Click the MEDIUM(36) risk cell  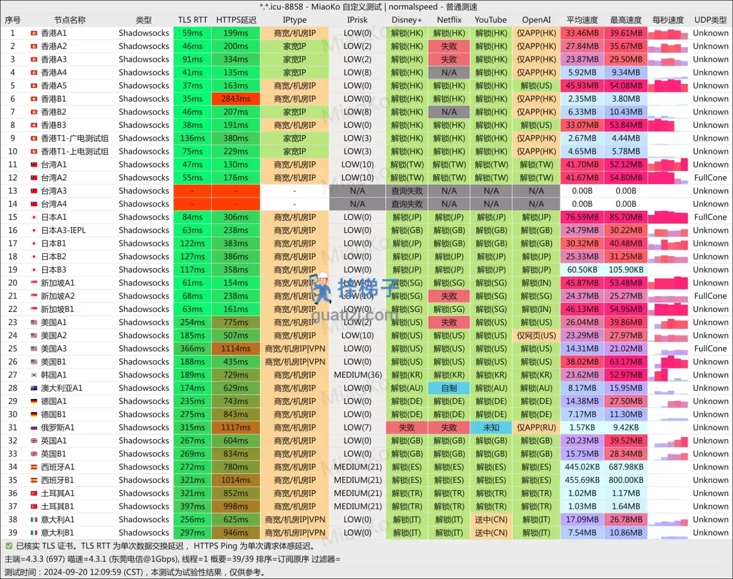[357, 375]
